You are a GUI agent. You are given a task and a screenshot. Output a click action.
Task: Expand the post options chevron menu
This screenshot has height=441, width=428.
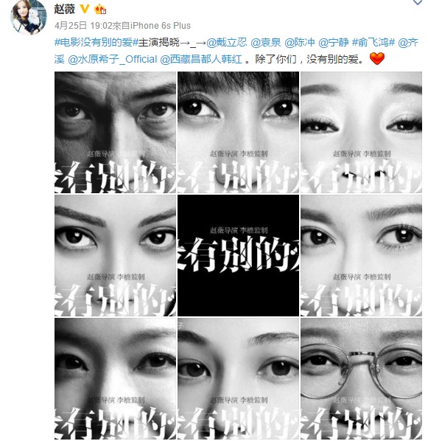(x=418, y=2)
